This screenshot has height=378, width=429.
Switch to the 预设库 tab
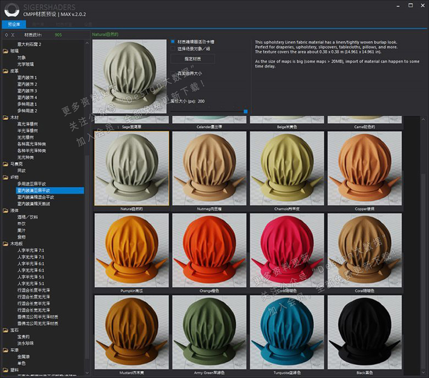coord(14,24)
